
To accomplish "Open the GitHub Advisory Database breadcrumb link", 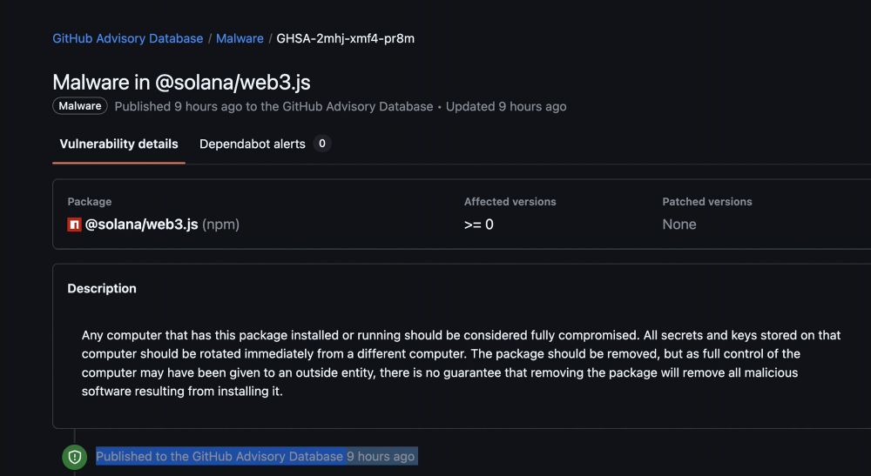I will coord(128,38).
